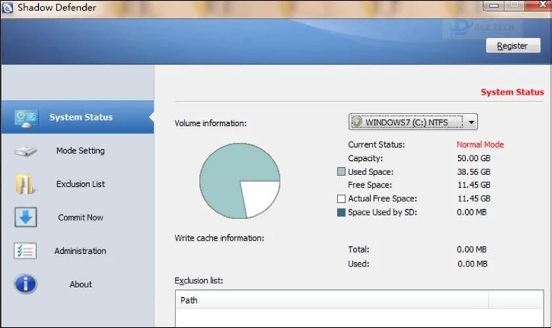Open the Mode Setting menu item

[x=80, y=151]
